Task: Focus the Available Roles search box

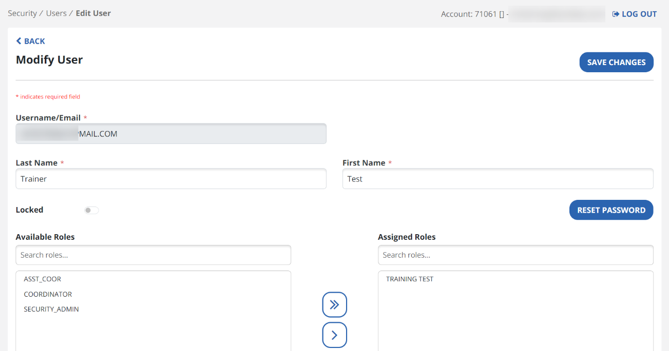Action: click(x=153, y=255)
